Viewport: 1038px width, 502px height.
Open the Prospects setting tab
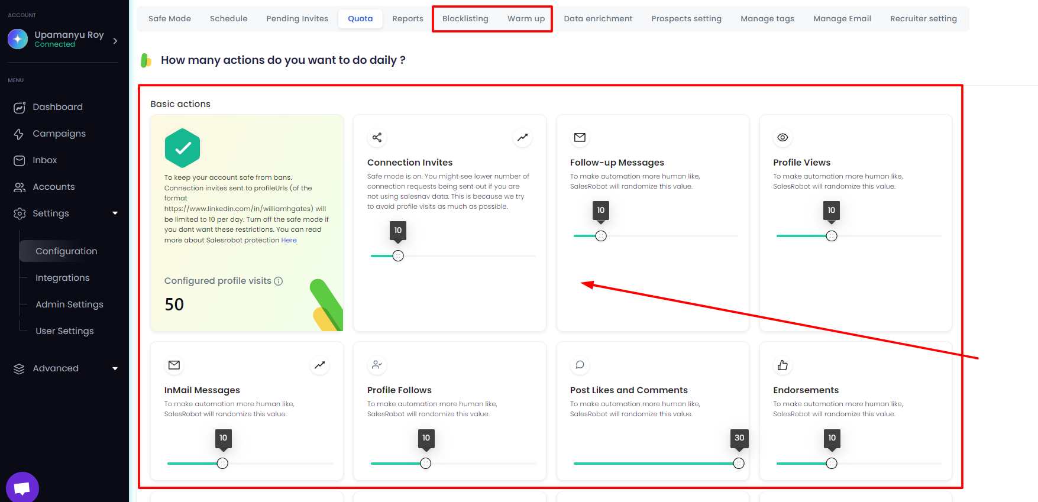(x=687, y=19)
